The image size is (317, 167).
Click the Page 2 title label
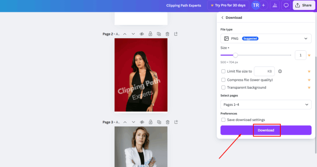coord(111,34)
